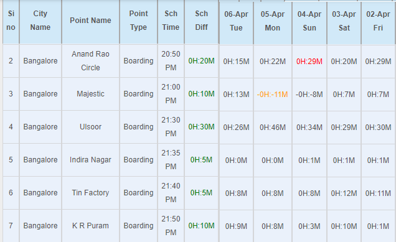The height and width of the screenshot is (242, 396).
Task: Select the red 0H:29M delay value
Action: 309,62
